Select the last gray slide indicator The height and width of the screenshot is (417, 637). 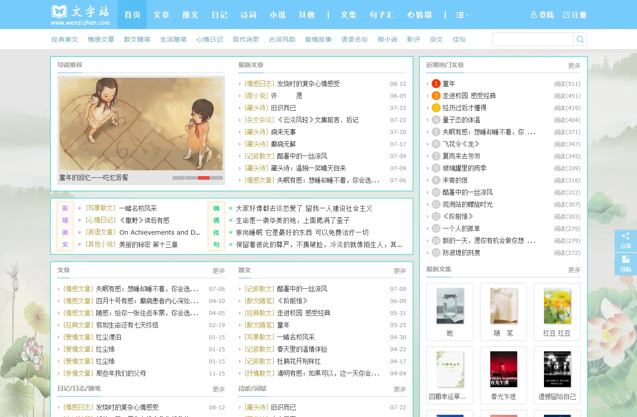tap(217, 178)
